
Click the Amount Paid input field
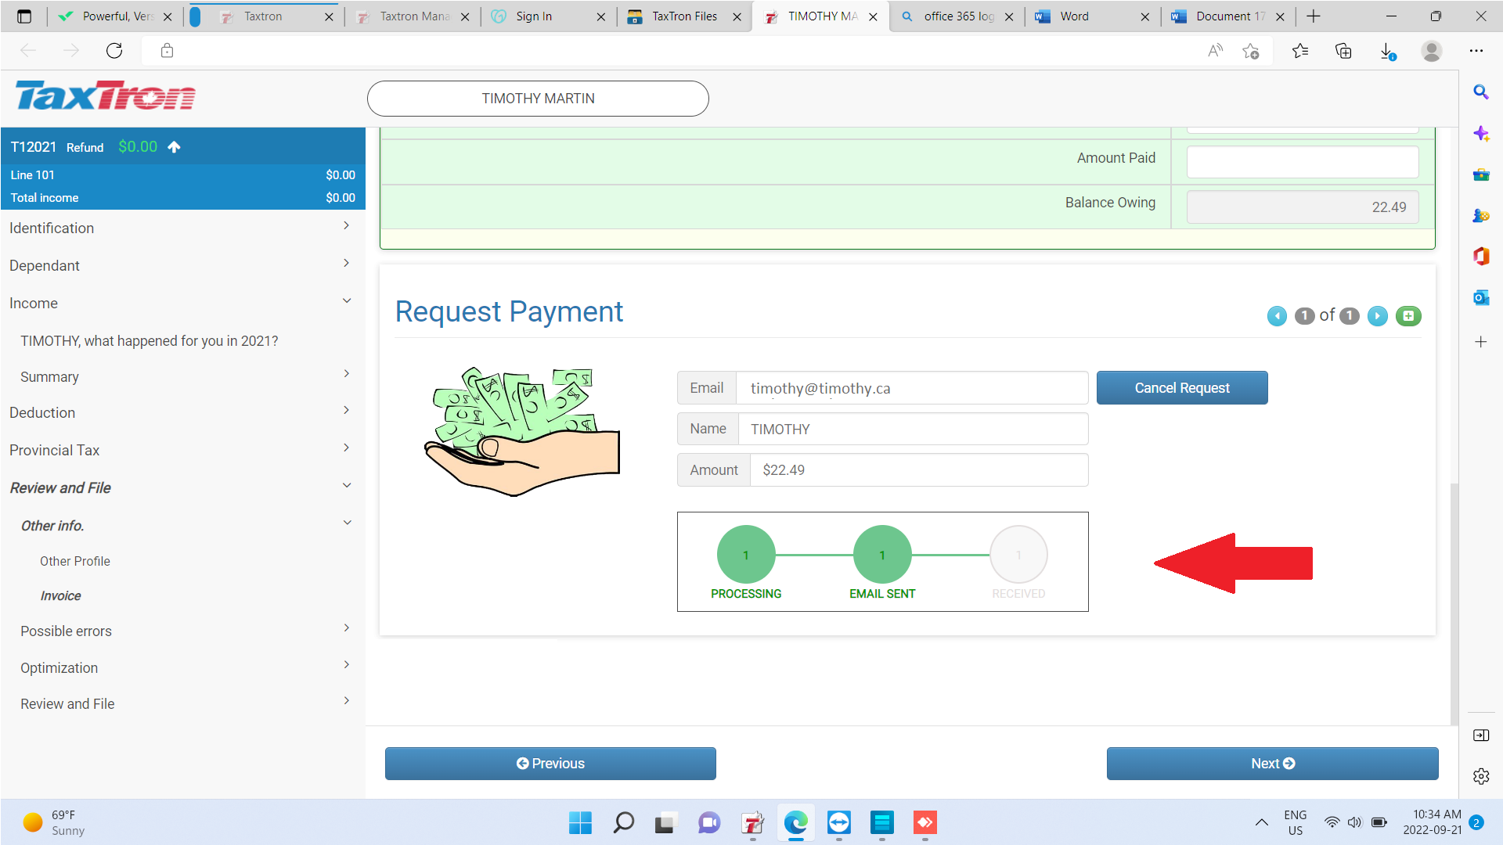(x=1302, y=161)
